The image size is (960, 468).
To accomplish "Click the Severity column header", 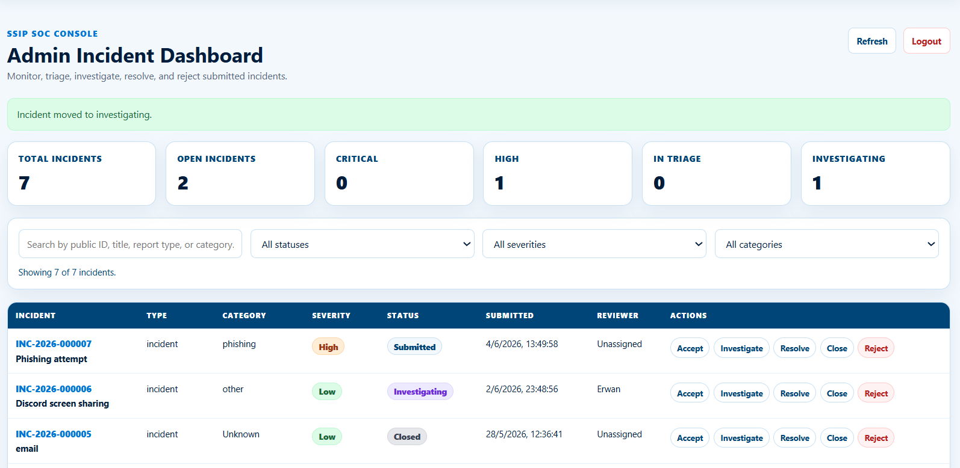I will pyautogui.click(x=331, y=315).
